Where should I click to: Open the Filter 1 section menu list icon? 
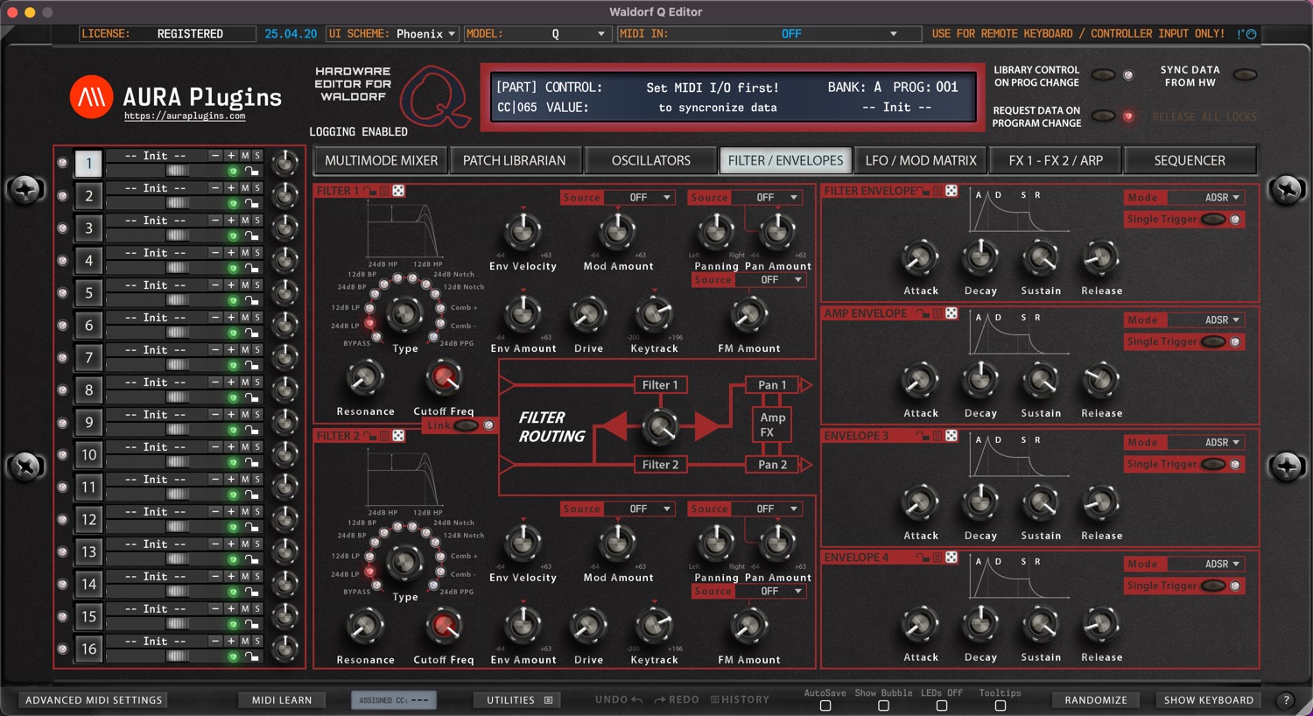pos(384,190)
